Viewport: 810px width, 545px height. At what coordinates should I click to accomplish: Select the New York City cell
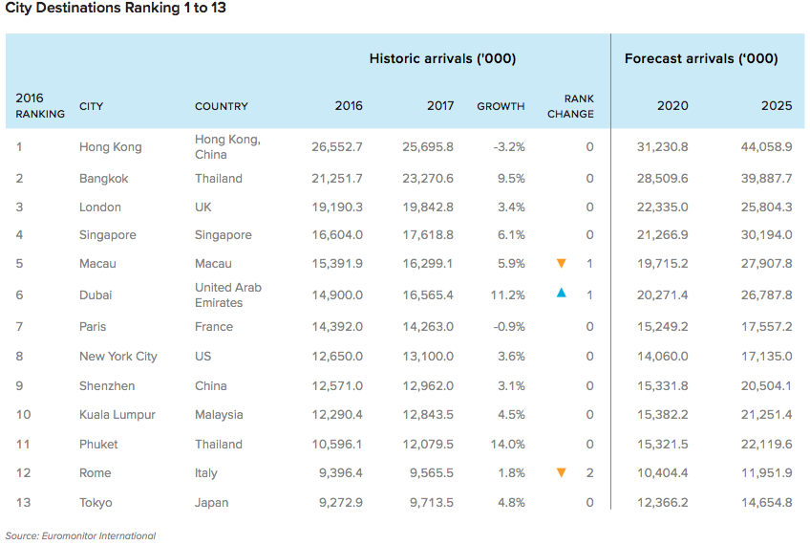[x=117, y=357]
